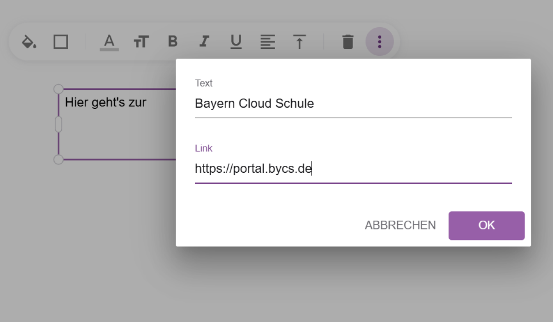
Task: Open horizontal text alignment options
Action: tap(267, 42)
